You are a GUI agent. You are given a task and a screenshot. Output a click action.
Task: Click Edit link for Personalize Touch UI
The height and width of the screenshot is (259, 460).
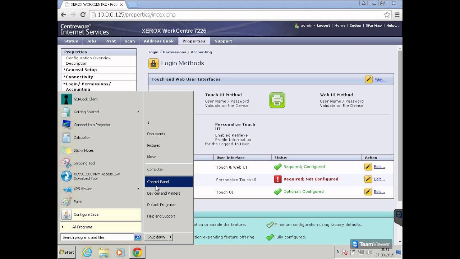379,179
